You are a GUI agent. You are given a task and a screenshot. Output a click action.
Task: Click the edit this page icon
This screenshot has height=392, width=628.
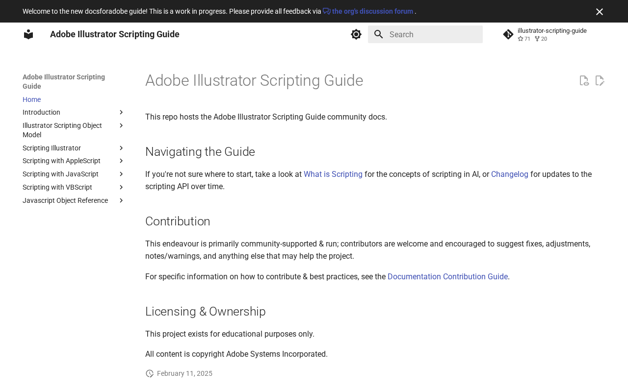(x=600, y=81)
